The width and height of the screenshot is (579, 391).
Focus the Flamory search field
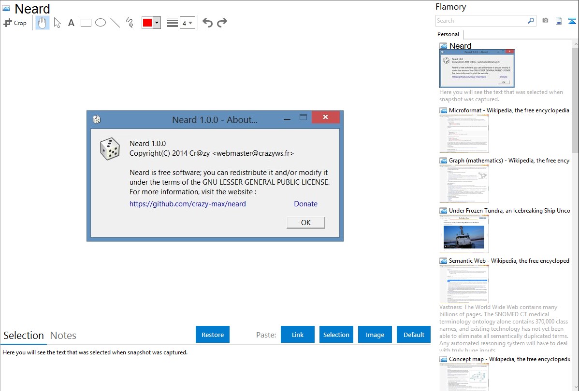(x=481, y=21)
